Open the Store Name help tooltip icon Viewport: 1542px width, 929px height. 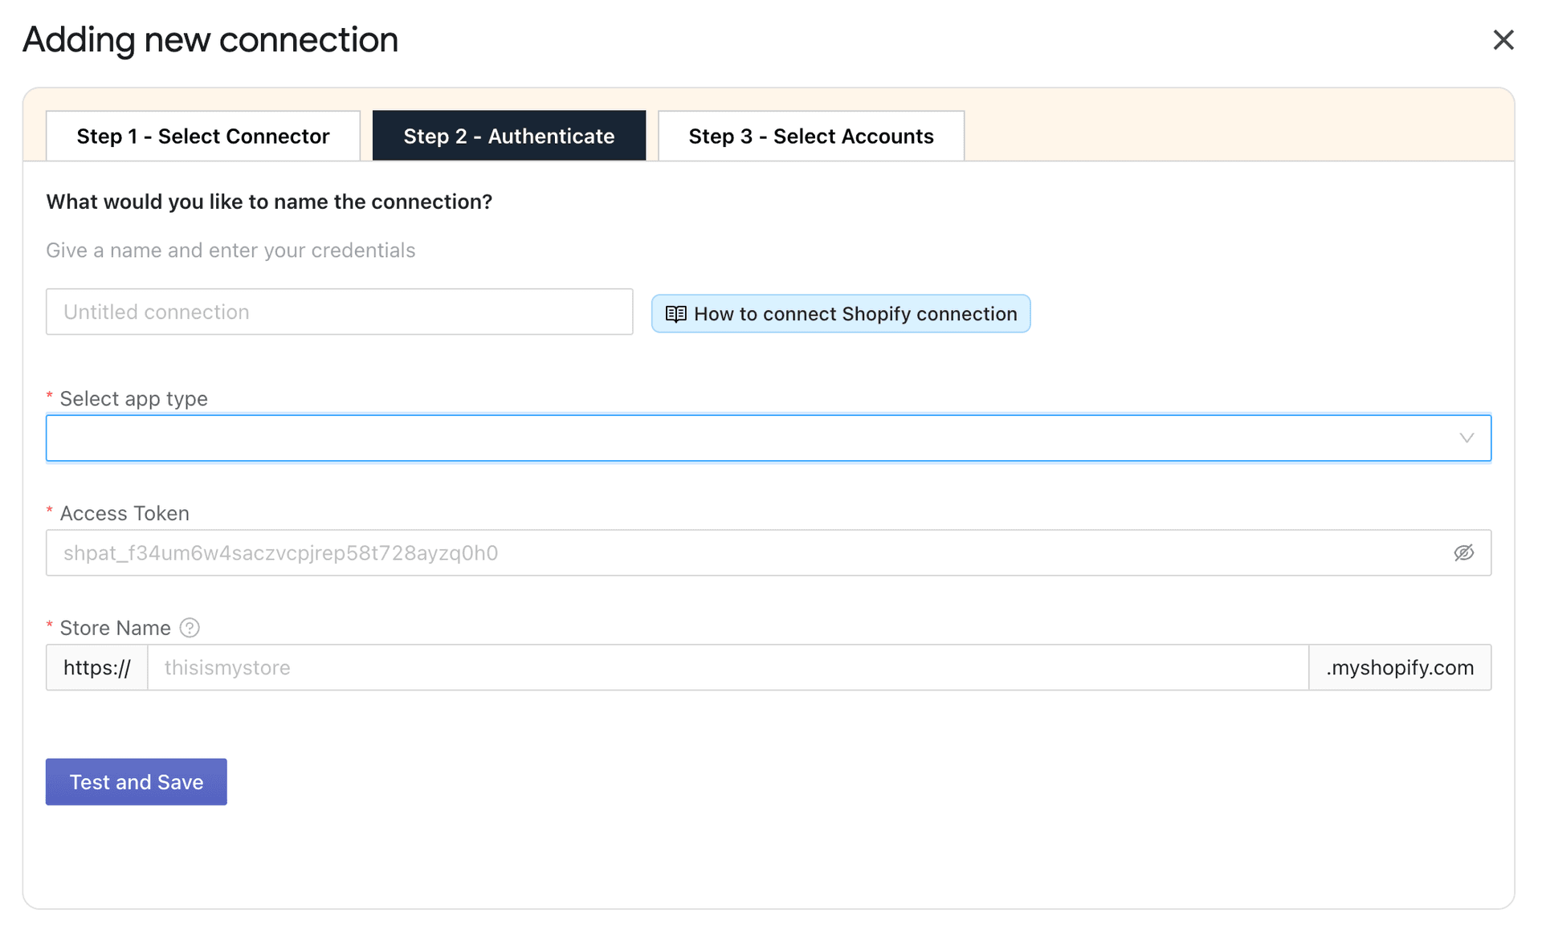[x=190, y=628]
